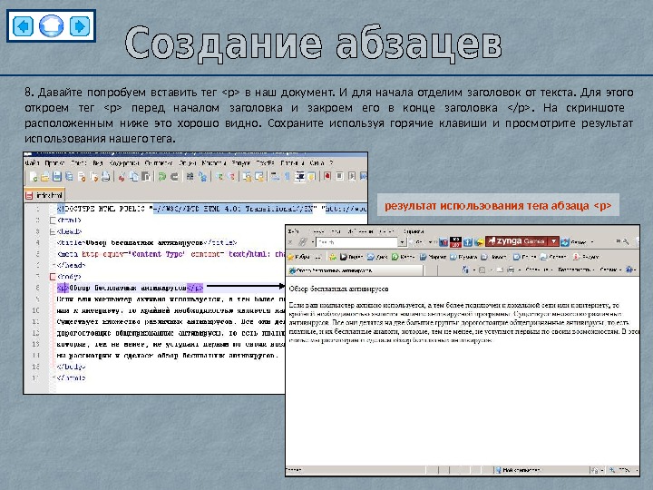
Task: Select the browser tab Обзор бесплатных антивирусов
Action: click(x=356, y=270)
